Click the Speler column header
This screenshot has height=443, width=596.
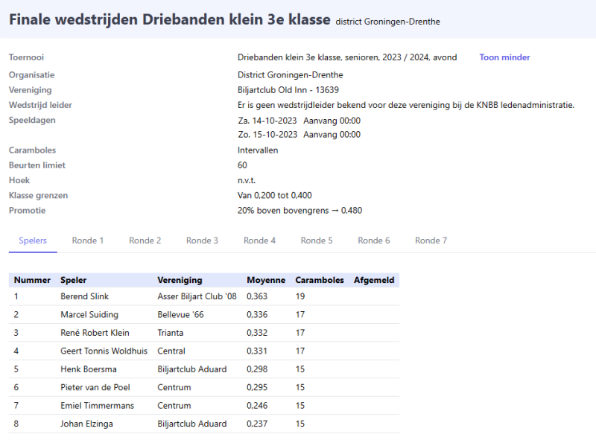[73, 281]
